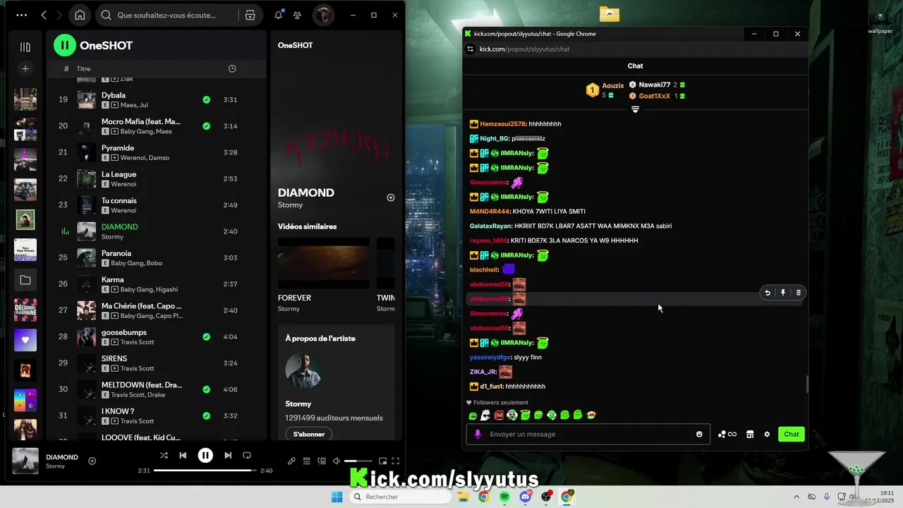Image resolution: width=903 pixels, height=508 pixels.
Task: Select the Tu connais track
Action: pos(156,205)
